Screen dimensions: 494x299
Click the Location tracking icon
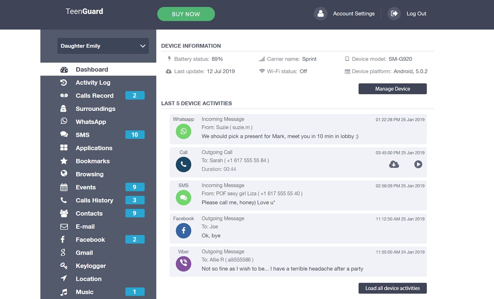tap(63, 279)
